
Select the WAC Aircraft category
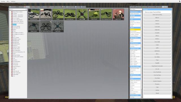click(x=16, y=71)
